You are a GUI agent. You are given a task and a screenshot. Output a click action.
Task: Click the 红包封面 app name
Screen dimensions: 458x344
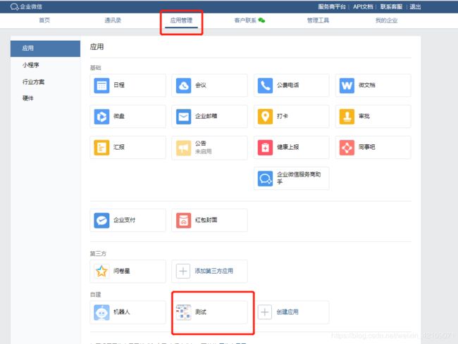click(206, 219)
